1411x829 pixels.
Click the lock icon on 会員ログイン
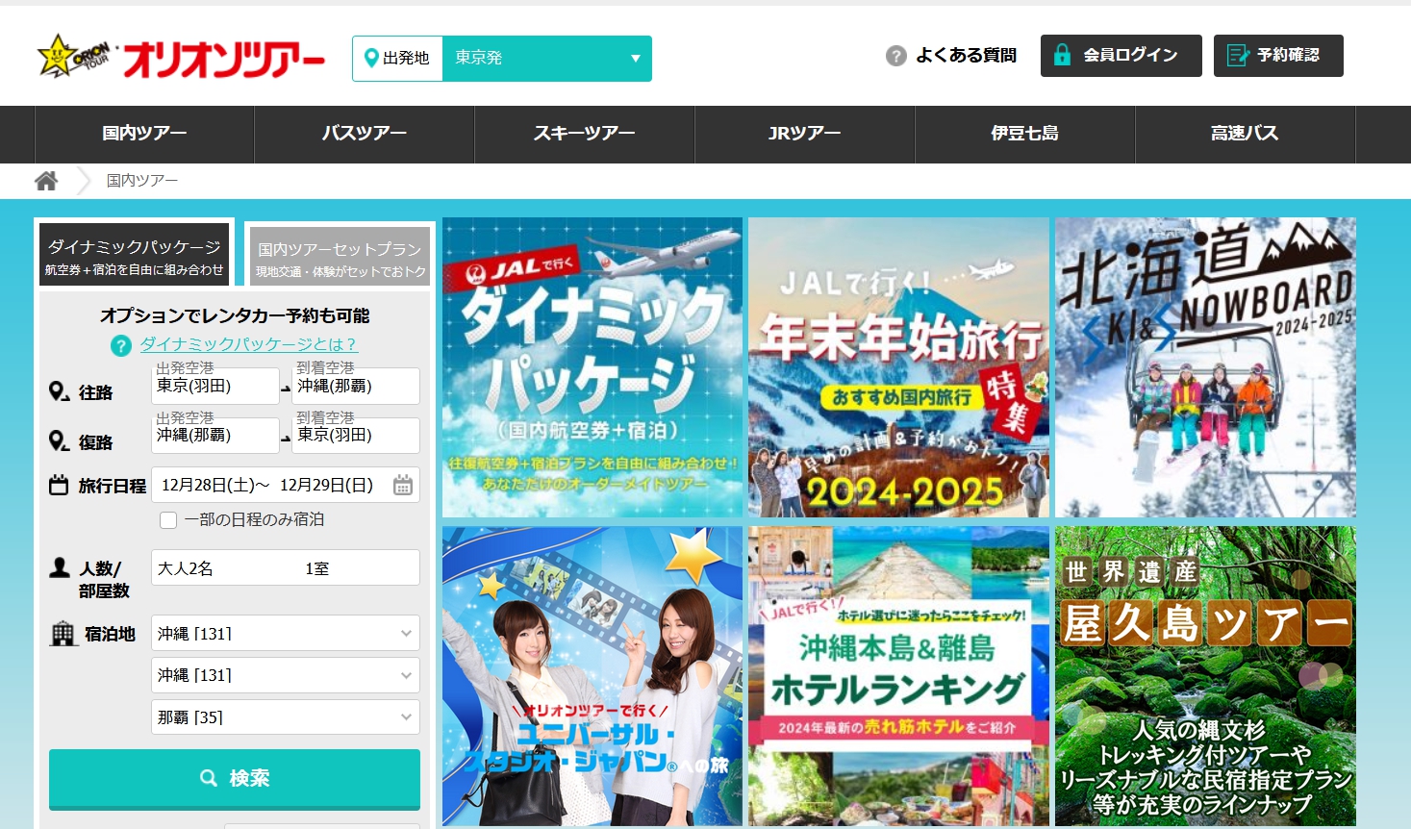pos(1062,55)
